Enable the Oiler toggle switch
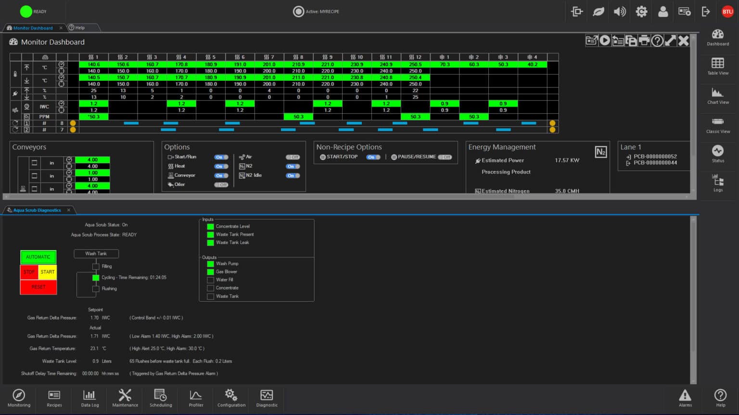739x415 pixels. [221, 184]
